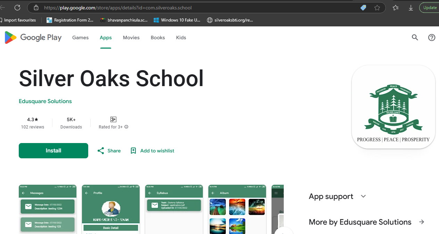The width and height of the screenshot is (439, 234).
Task: Click the Google Play logo
Action: 33,37
